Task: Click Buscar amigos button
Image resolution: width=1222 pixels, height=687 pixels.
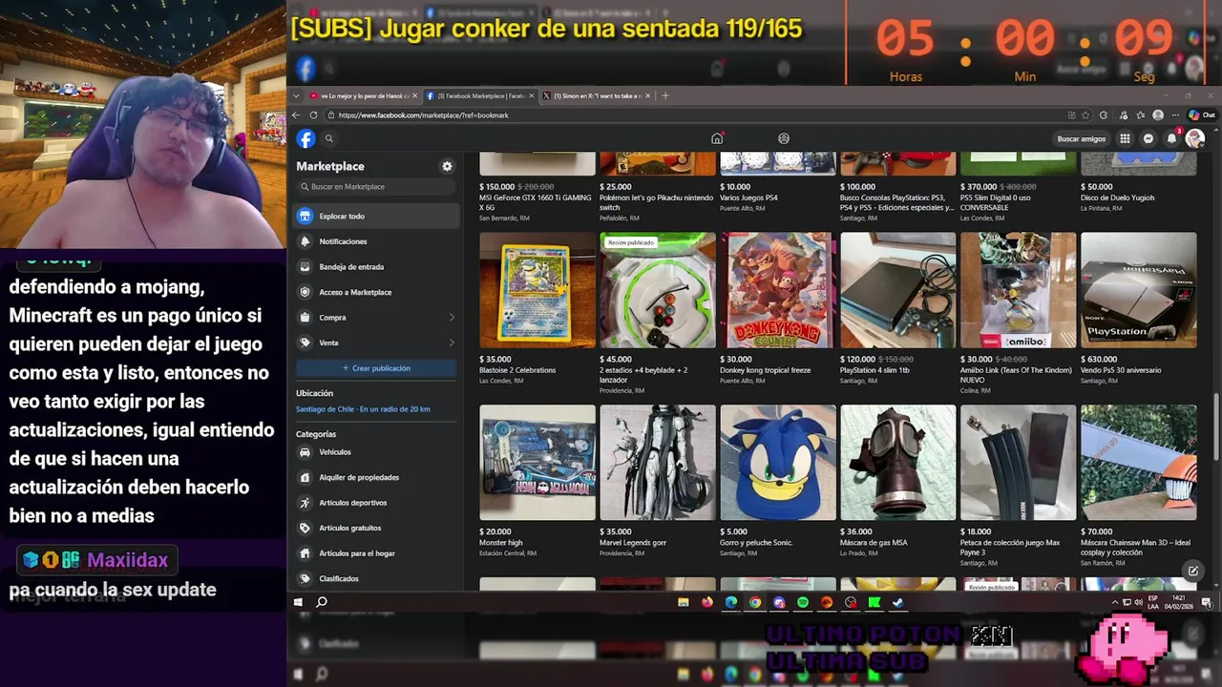Action: click(1082, 138)
